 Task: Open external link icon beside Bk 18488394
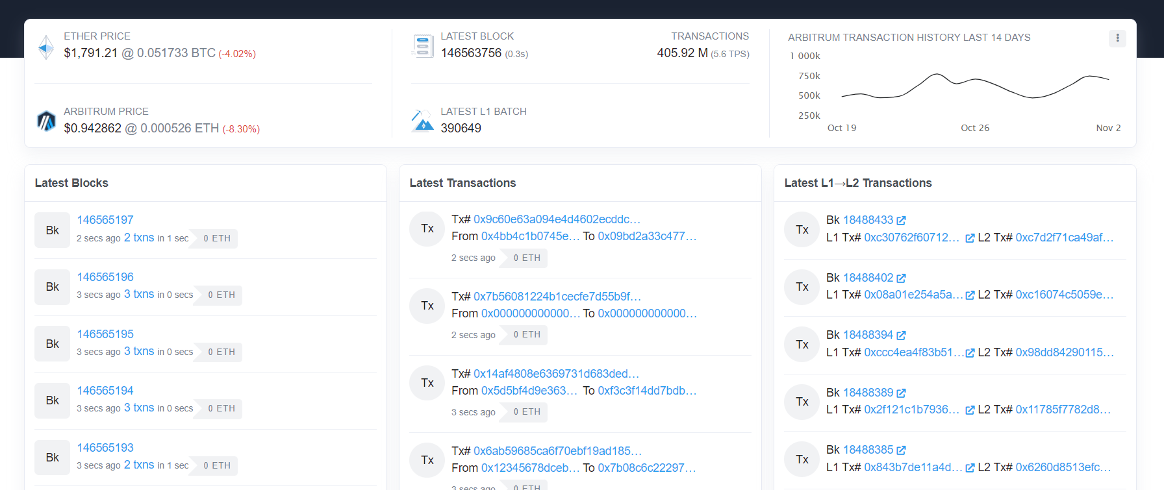(x=901, y=336)
